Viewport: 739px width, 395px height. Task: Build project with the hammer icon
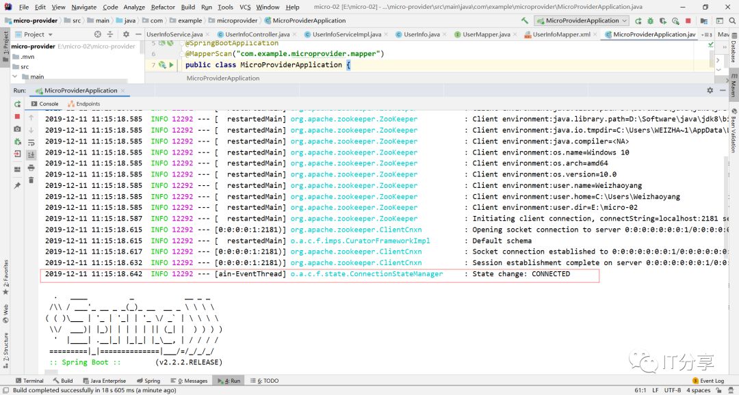pyautogui.click(x=525, y=21)
